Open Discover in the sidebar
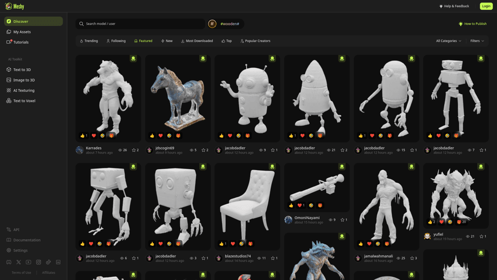Screen dimensions: 497x280 click(33, 21)
